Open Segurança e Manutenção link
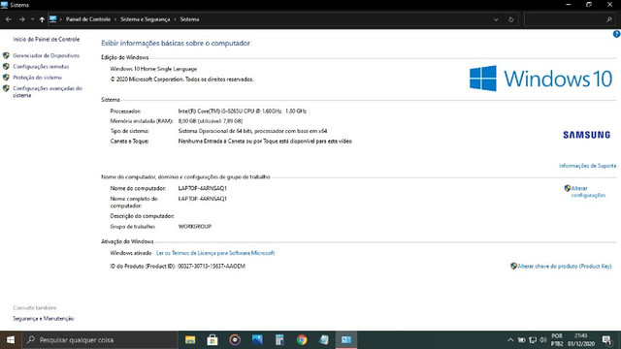This screenshot has width=621, height=349. pos(44,319)
